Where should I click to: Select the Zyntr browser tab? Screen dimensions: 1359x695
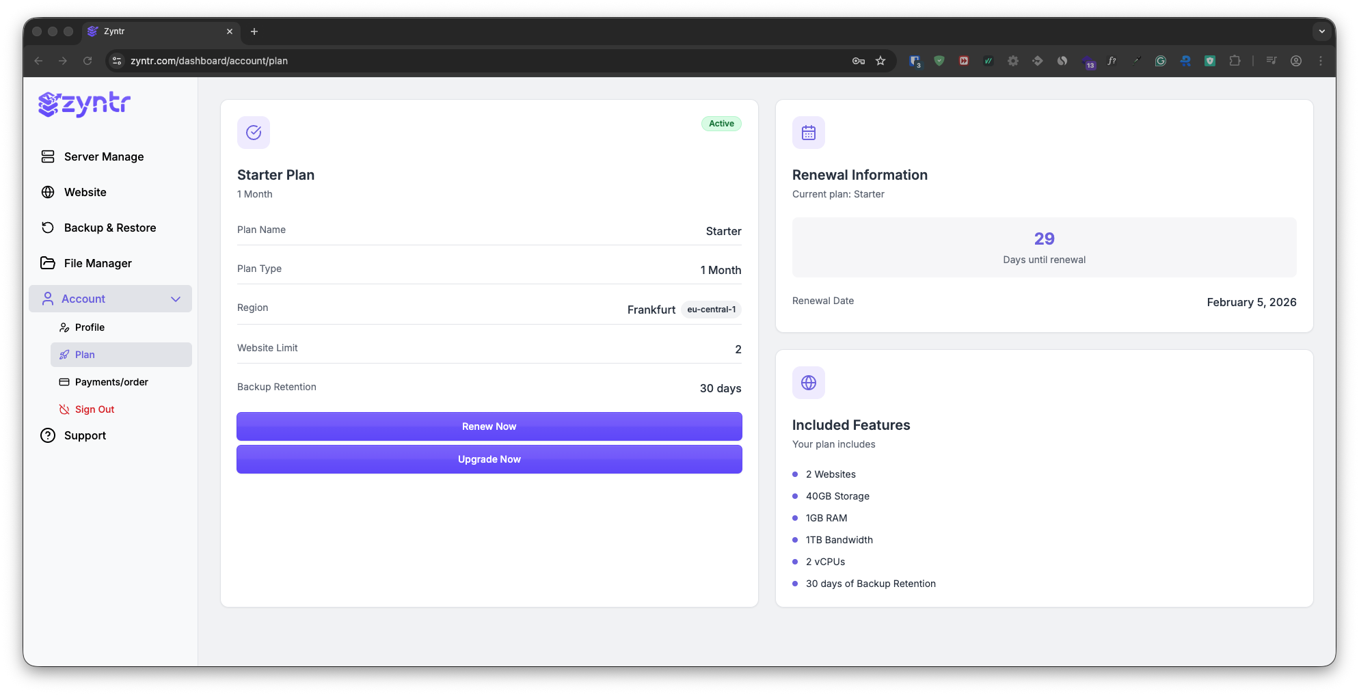[161, 31]
